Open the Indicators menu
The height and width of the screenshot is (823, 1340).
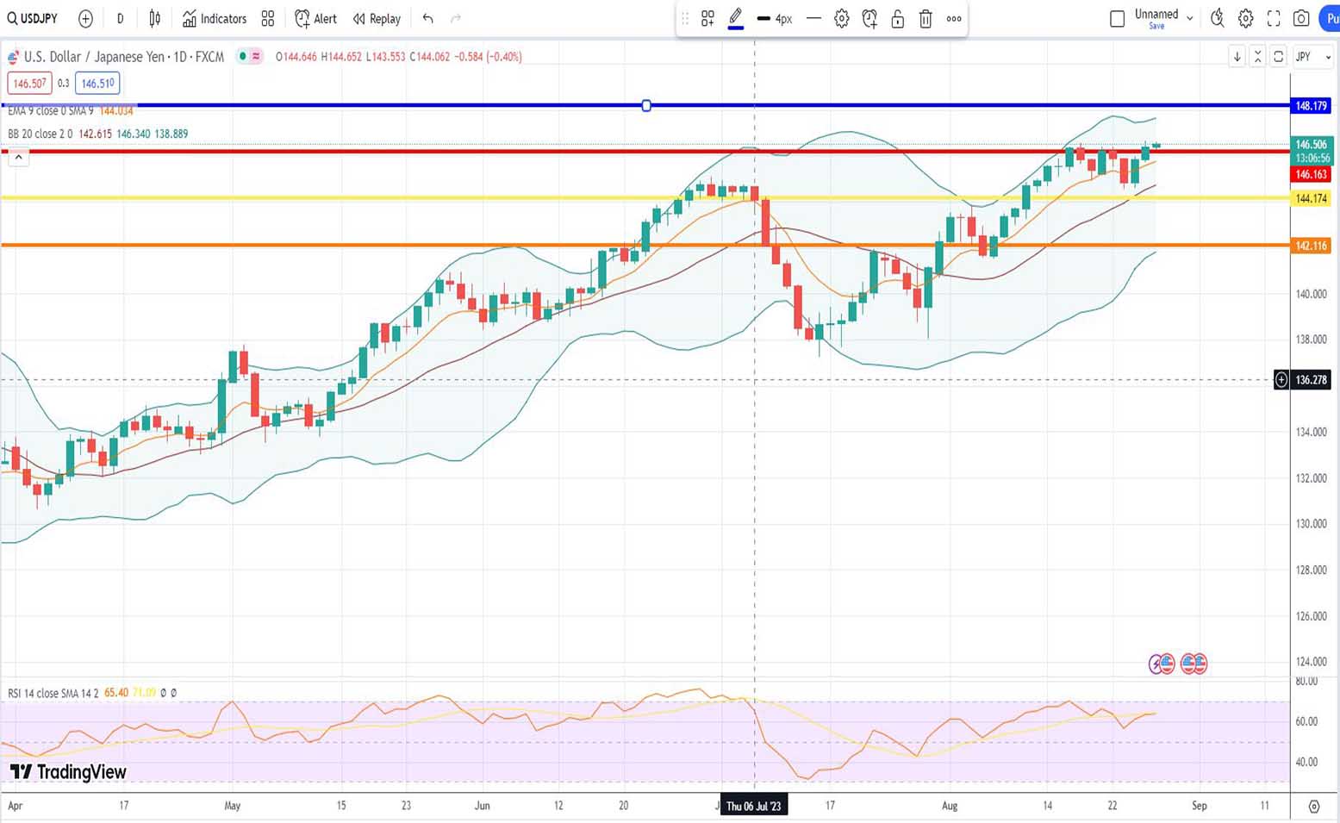click(x=215, y=18)
